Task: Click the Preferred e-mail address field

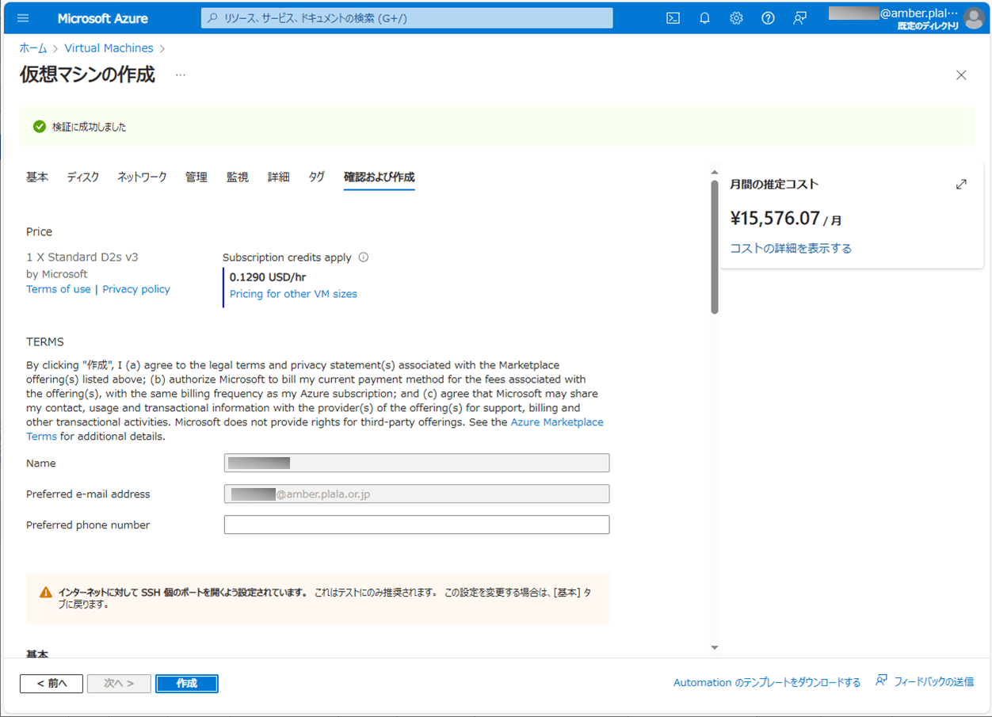Action: 417,494
